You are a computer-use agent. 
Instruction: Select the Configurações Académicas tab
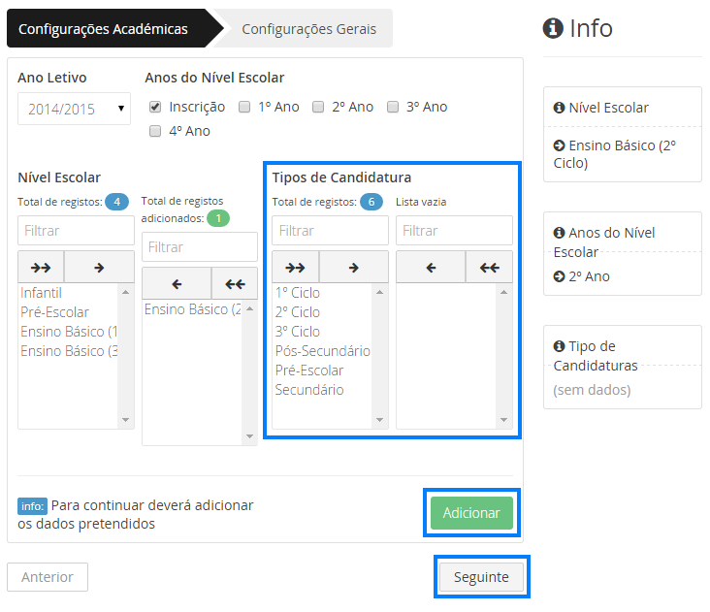point(103,29)
